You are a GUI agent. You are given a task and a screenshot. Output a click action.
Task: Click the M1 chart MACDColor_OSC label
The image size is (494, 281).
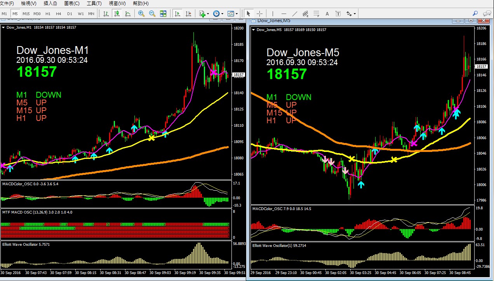(30, 184)
